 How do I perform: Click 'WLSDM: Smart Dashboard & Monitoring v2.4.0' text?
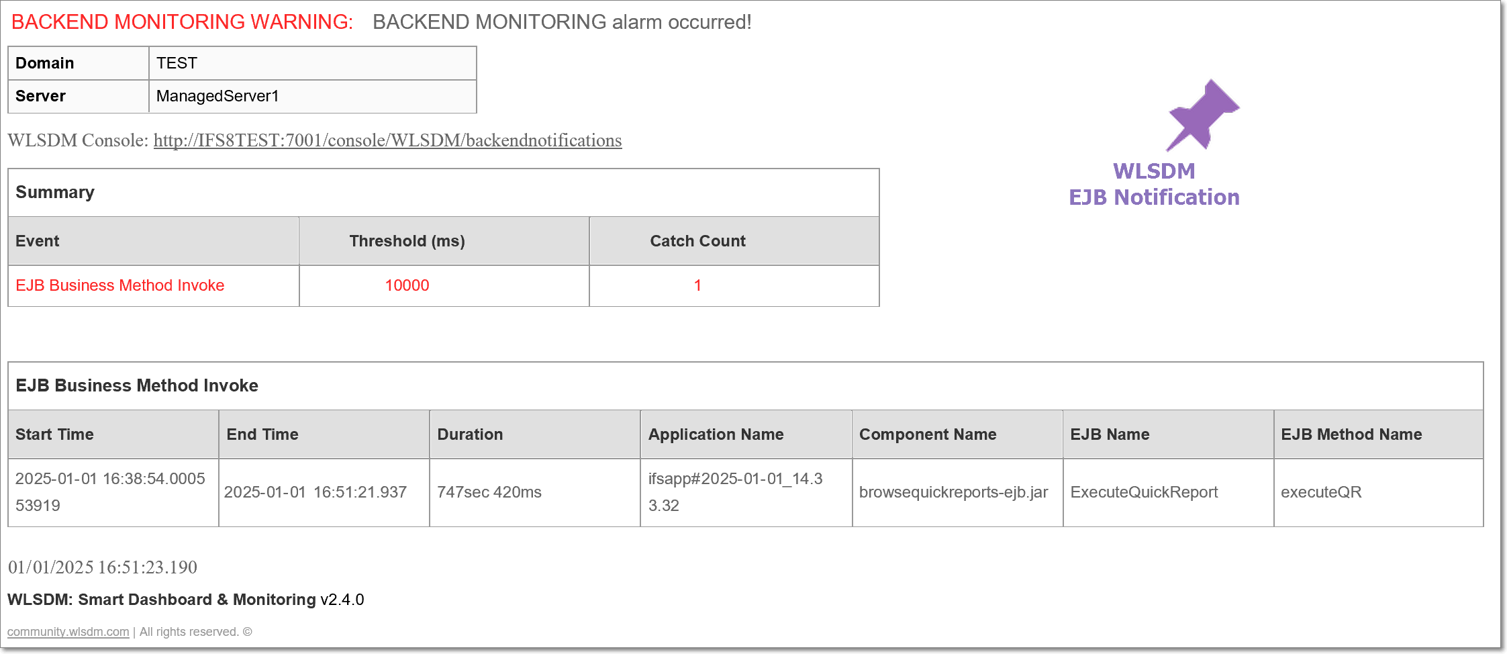pyautogui.click(x=186, y=600)
